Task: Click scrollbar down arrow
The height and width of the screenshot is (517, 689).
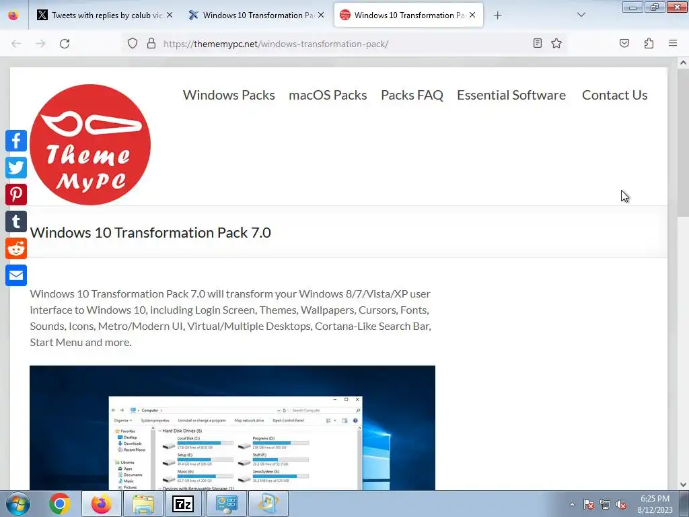Action: (x=683, y=485)
